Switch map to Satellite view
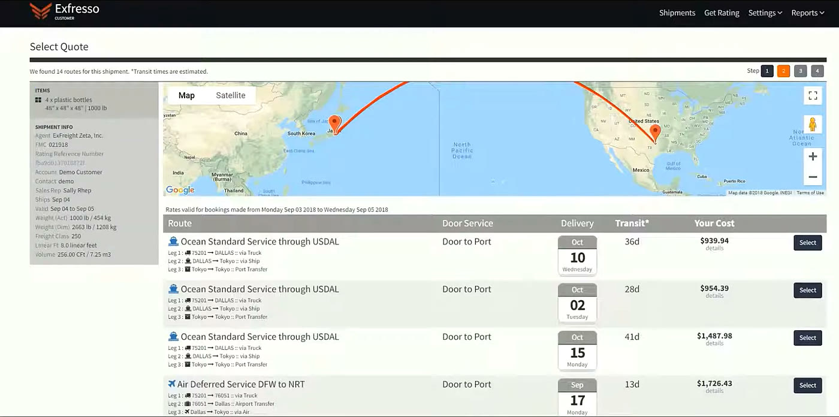The image size is (839, 417). pos(231,95)
